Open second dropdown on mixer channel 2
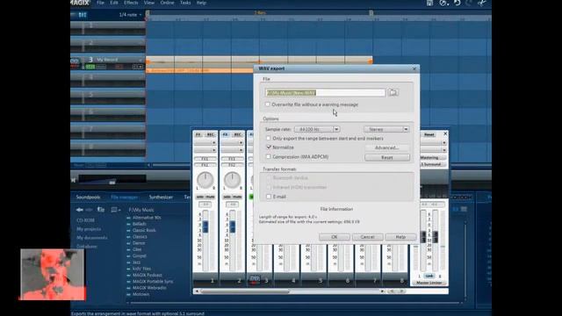The height and width of the screenshot is (316, 562). 232,150
